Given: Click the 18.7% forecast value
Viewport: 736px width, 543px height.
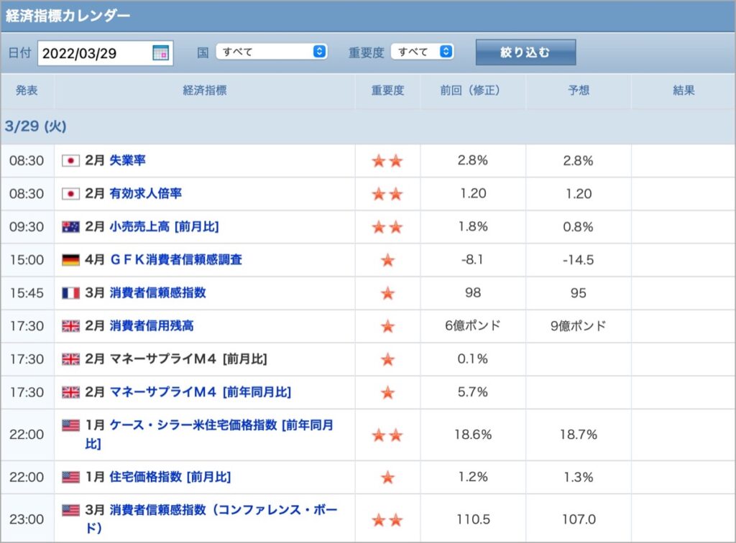Looking at the screenshot, I should [579, 435].
